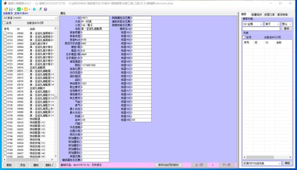The image size is (297, 170).
Task: Click the 删除✓ delete-checked button
Action: (49, 165)
